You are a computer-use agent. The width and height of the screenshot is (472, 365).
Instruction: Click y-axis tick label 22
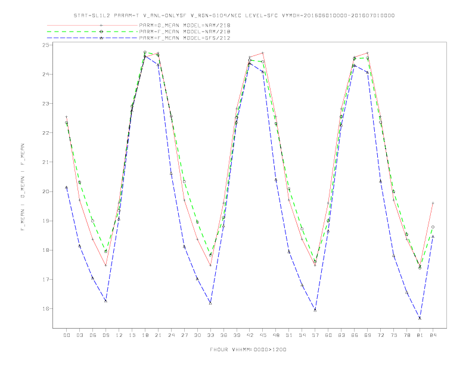click(x=46, y=133)
